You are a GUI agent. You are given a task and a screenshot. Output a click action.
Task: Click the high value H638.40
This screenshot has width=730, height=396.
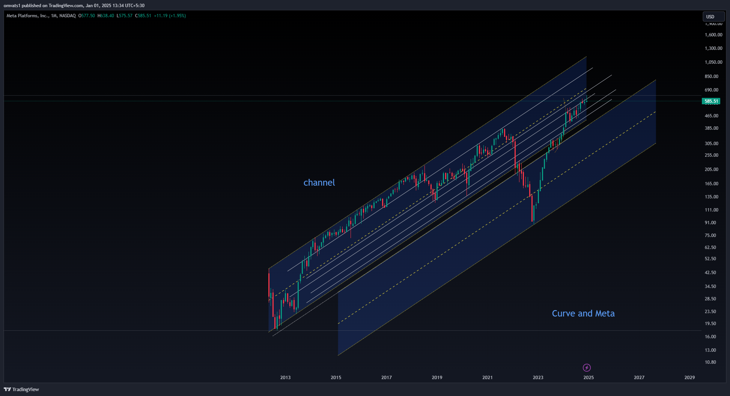click(106, 16)
